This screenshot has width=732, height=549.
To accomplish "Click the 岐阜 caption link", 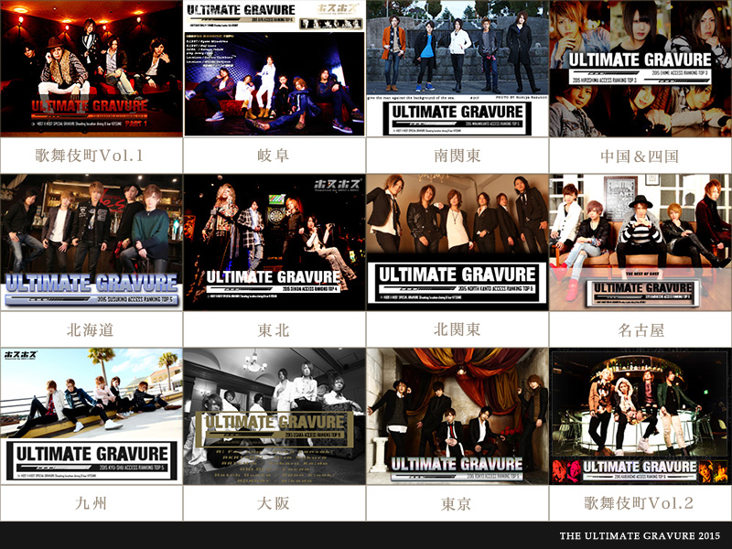I will (274, 156).
